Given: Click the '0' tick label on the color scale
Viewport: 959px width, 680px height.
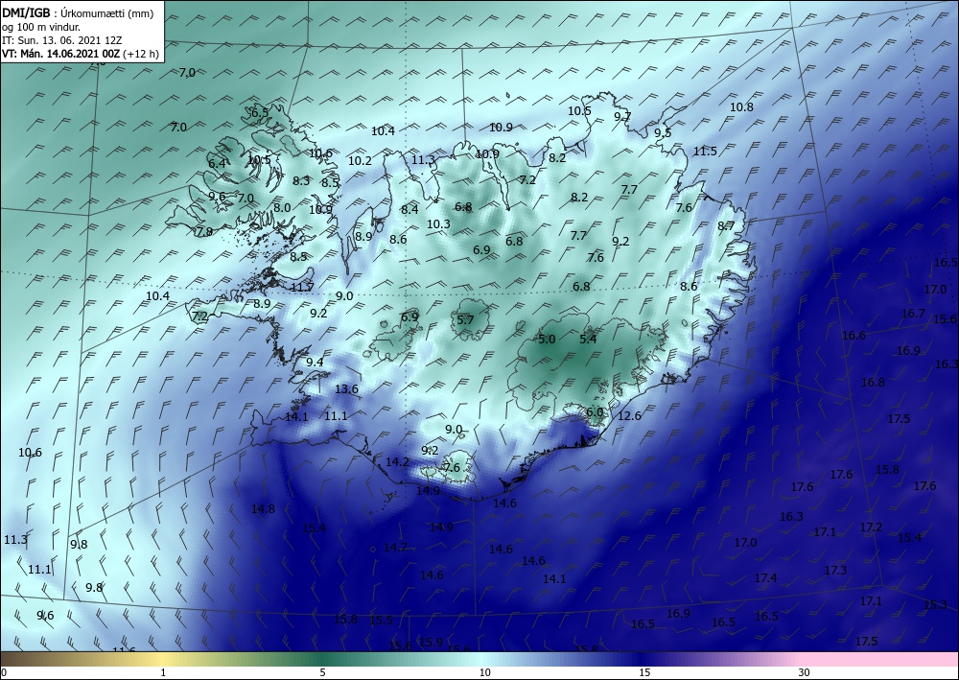Looking at the screenshot, I should coord(4,672).
